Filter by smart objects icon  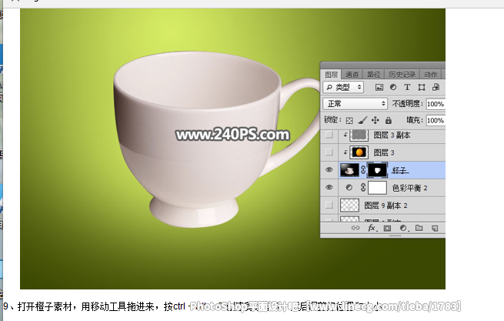click(x=436, y=87)
